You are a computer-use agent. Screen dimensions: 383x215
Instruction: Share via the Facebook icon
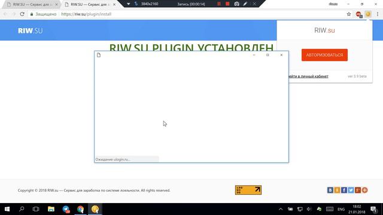[344, 190]
